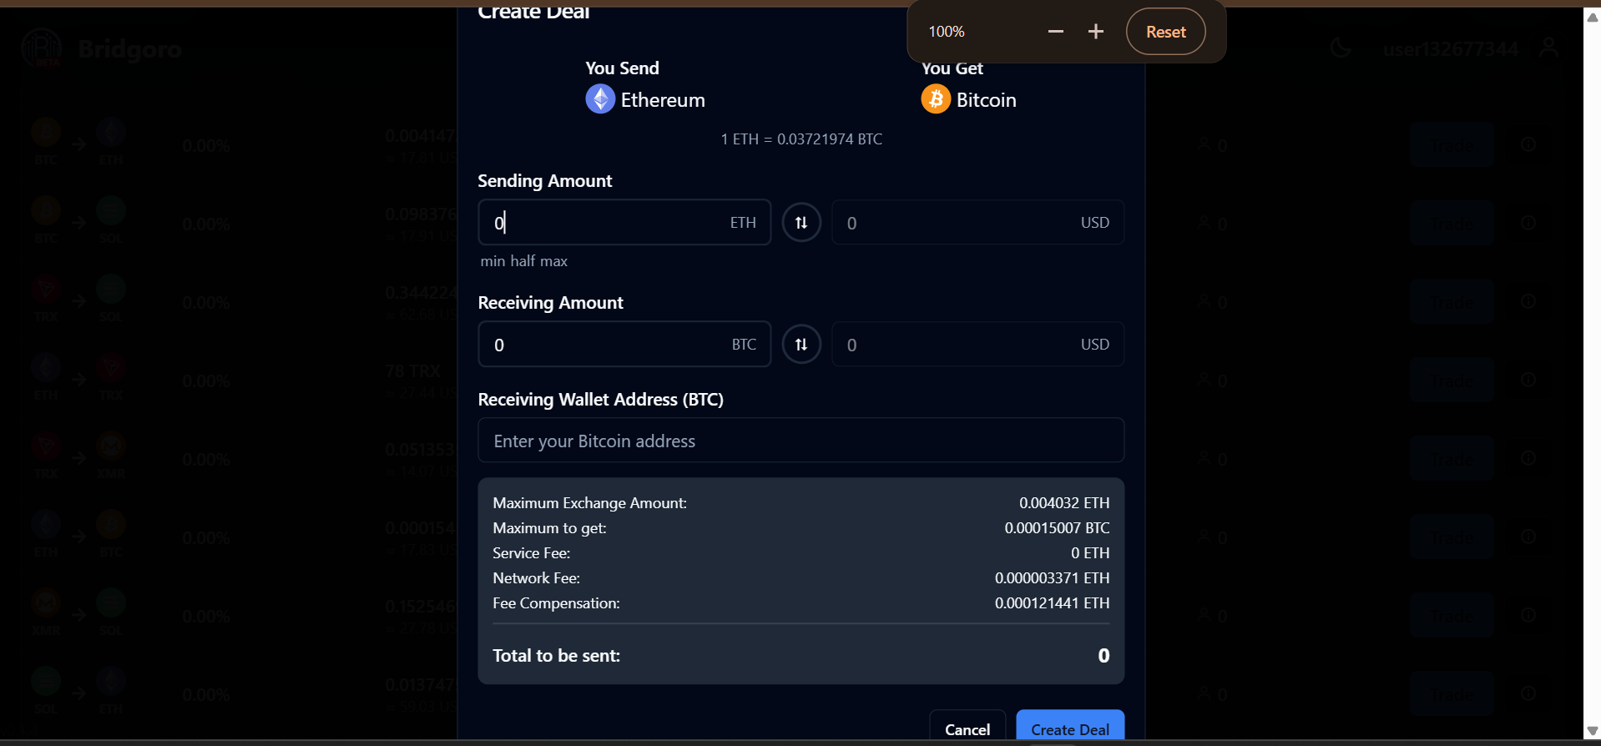
Task: Click the username user132677344
Action: coord(1451,49)
